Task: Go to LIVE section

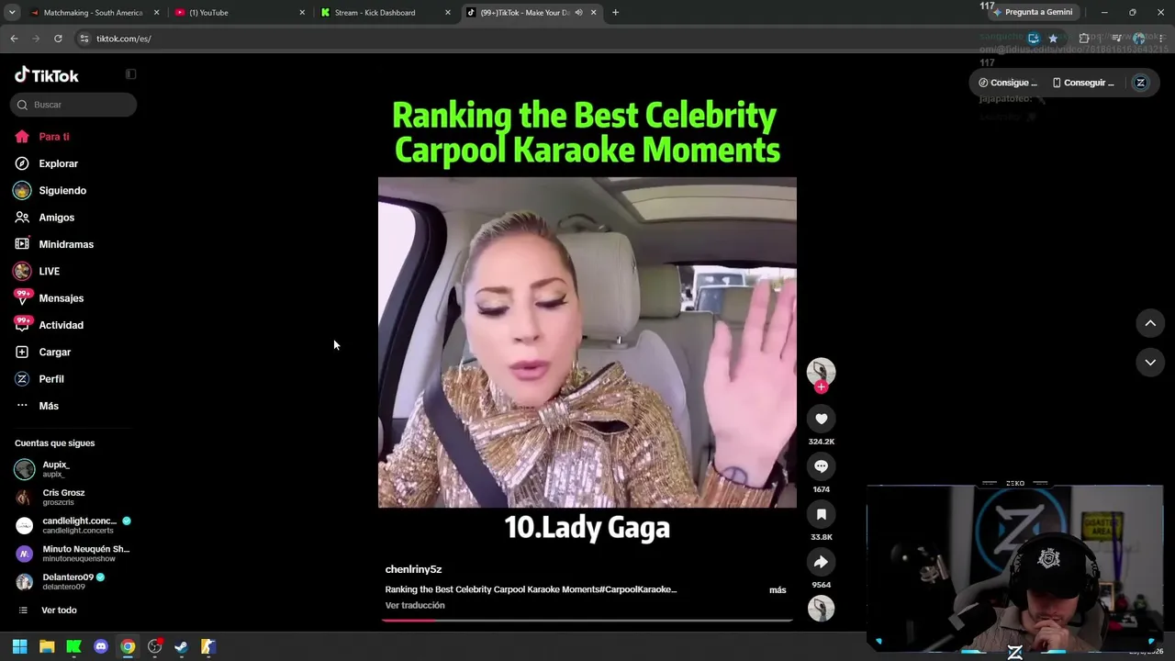Action: [49, 272]
